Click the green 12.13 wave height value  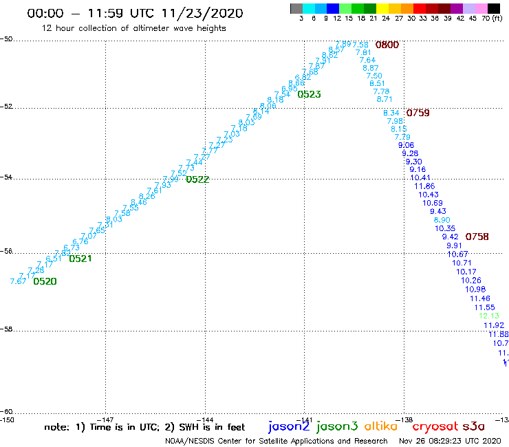pyautogui.click(x=489, y=316)
